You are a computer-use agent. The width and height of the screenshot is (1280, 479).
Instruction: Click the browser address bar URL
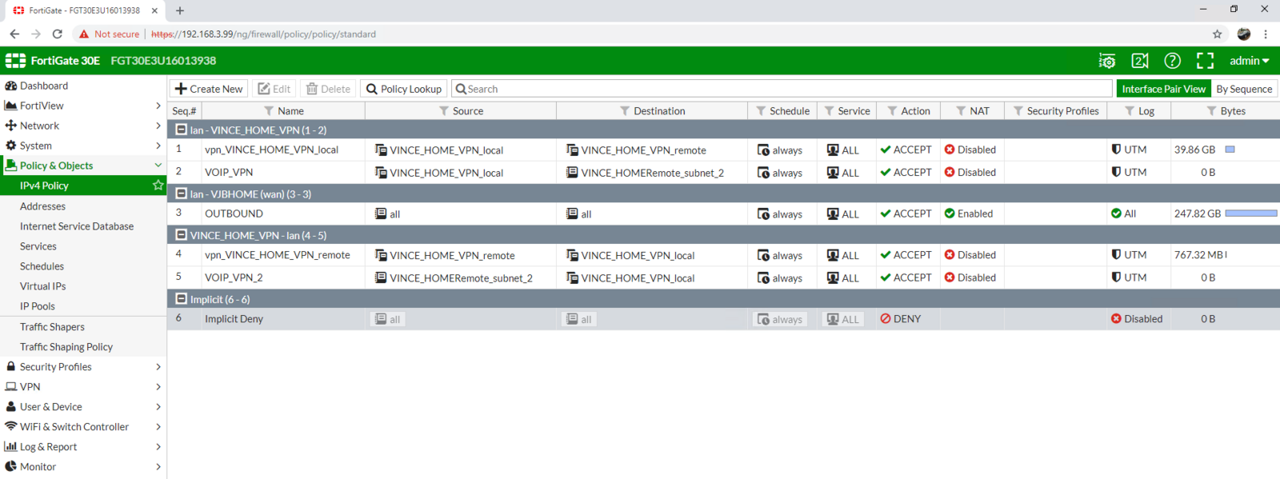263,34
